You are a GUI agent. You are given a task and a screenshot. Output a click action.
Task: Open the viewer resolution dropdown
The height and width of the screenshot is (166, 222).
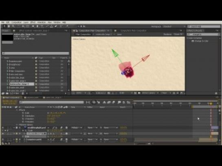[x=126, y=93]
